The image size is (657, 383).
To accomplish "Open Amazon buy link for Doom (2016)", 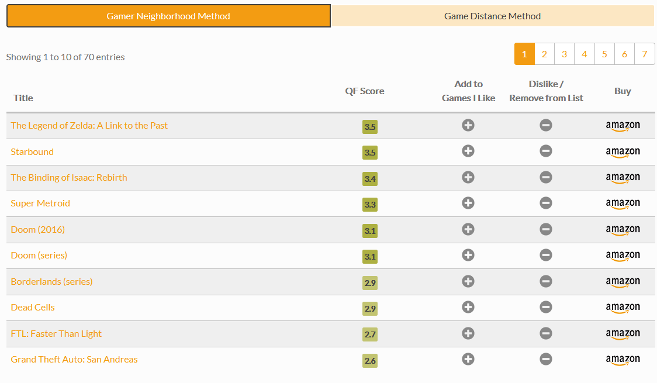I will pos(623,230).
